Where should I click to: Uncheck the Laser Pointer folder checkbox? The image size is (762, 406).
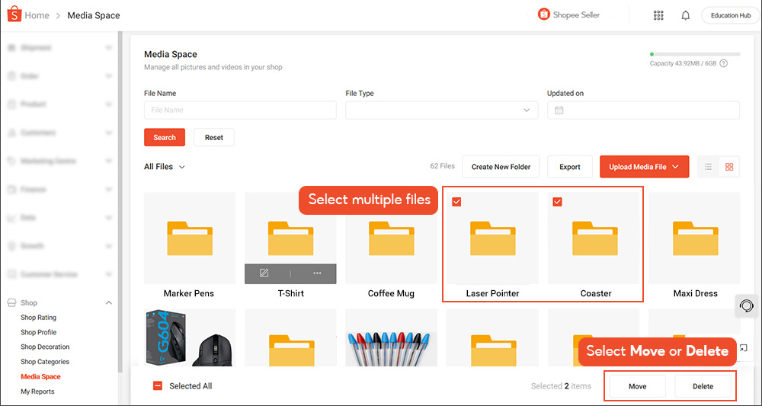point(456,202)
